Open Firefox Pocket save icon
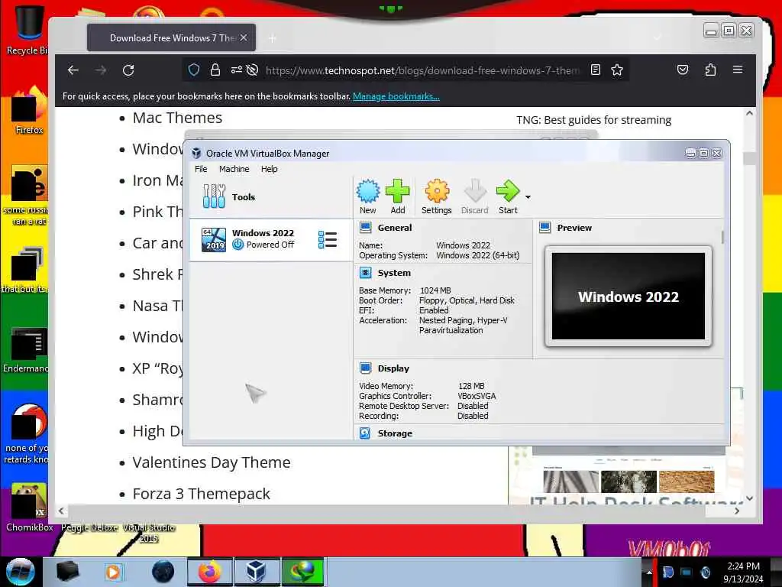 point(683,70)
